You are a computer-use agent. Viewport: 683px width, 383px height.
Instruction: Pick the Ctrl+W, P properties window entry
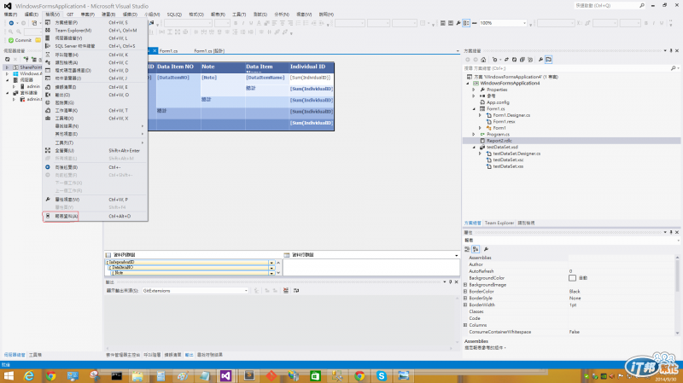pos(95,200)
